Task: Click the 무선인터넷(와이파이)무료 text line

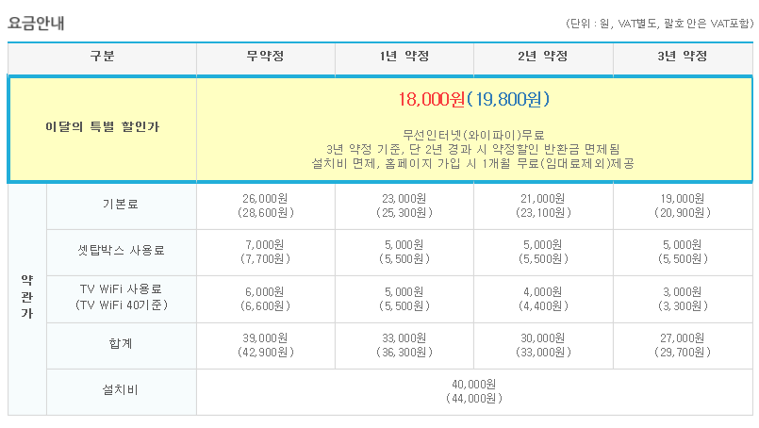Action: 473,135
